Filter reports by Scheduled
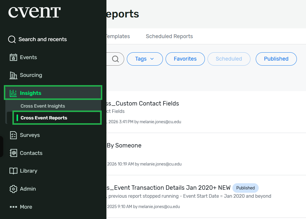The height and width of the screenshot is (219, 306). pyautogui.click(x=229, y=59)
